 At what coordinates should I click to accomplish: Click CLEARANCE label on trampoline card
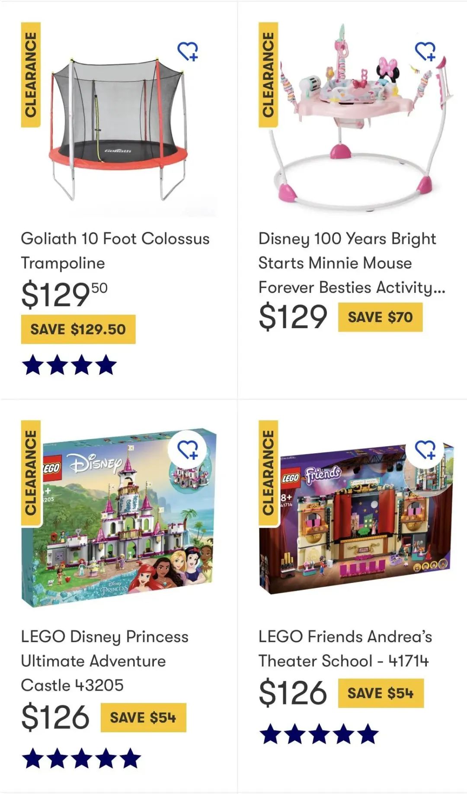(x=31, y=75)
